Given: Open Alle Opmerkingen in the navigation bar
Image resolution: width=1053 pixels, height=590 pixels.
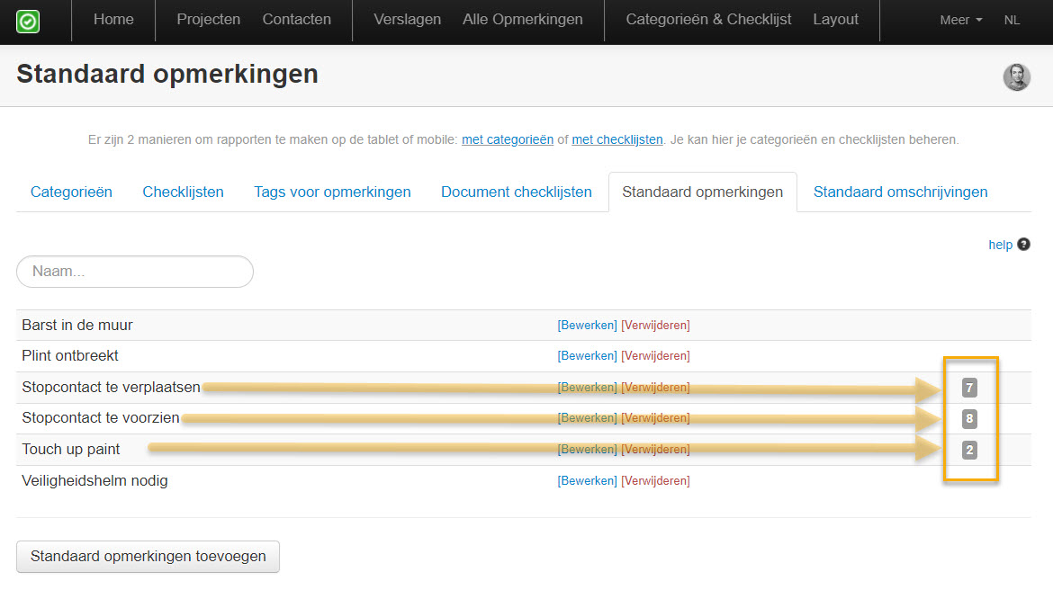Looking at the screenshot, I should [x=523, y=20].
